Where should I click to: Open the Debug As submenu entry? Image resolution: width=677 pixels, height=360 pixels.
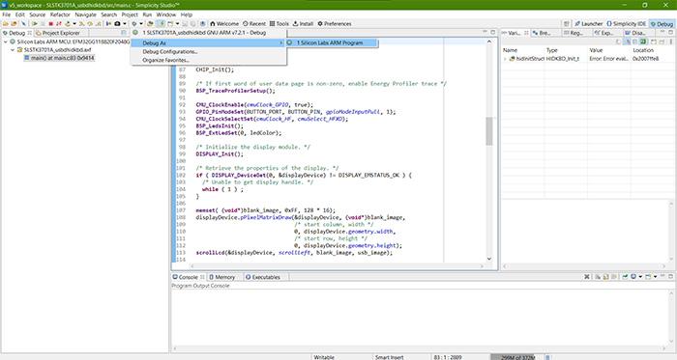(x=208, y=43)
